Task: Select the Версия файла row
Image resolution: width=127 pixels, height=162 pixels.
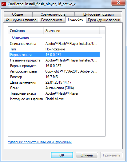Action: point(54,54)
